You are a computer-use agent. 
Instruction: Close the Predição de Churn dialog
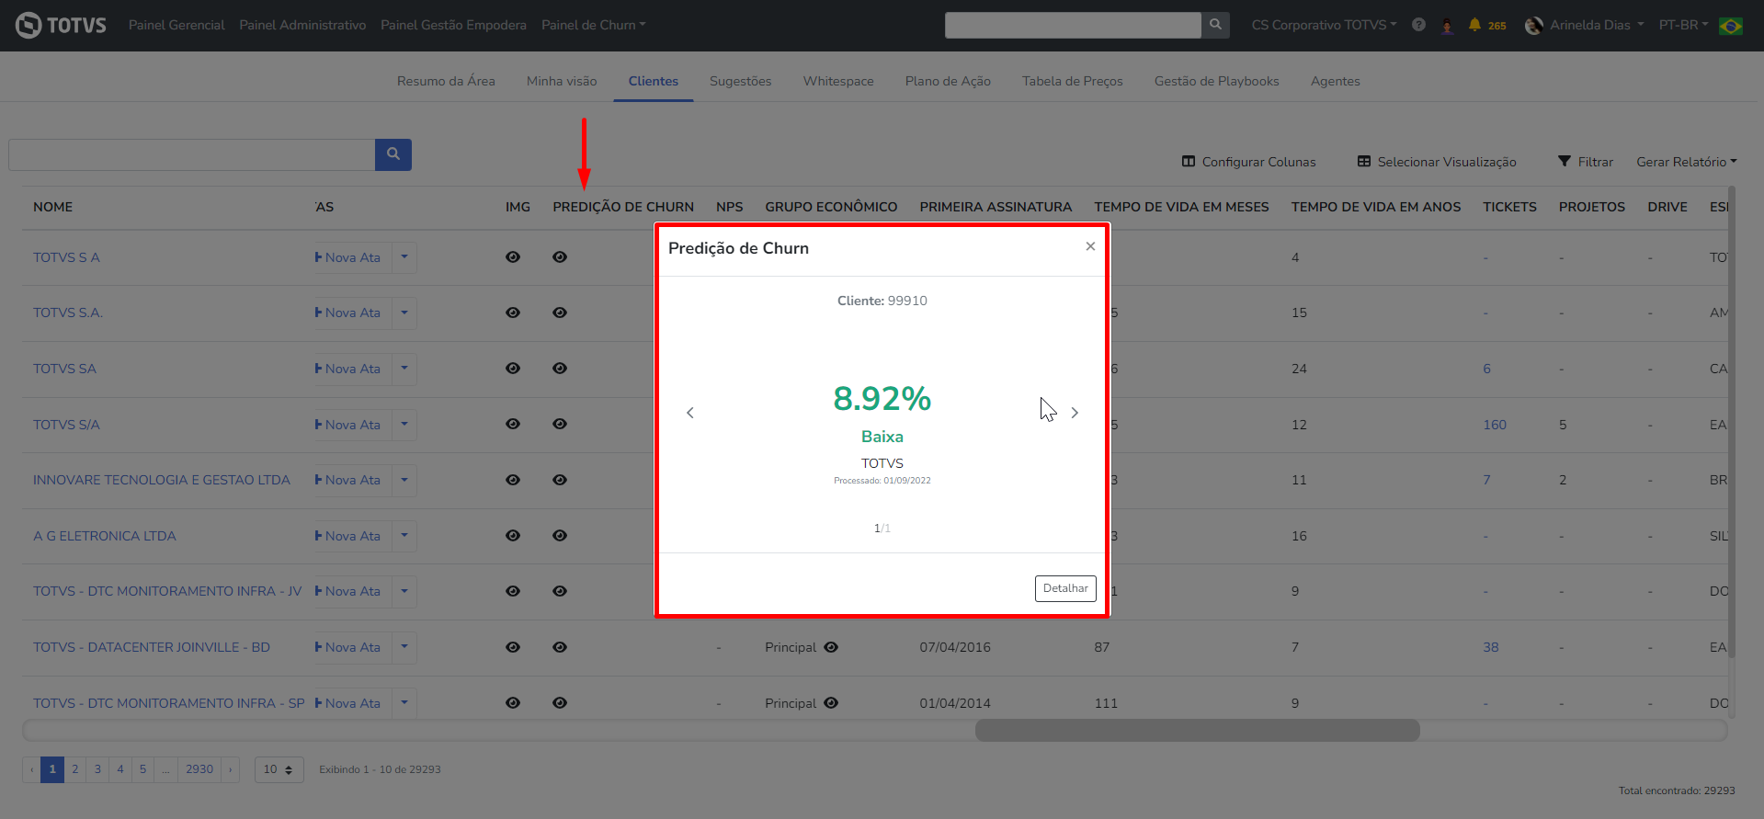tap(1090, 246)
